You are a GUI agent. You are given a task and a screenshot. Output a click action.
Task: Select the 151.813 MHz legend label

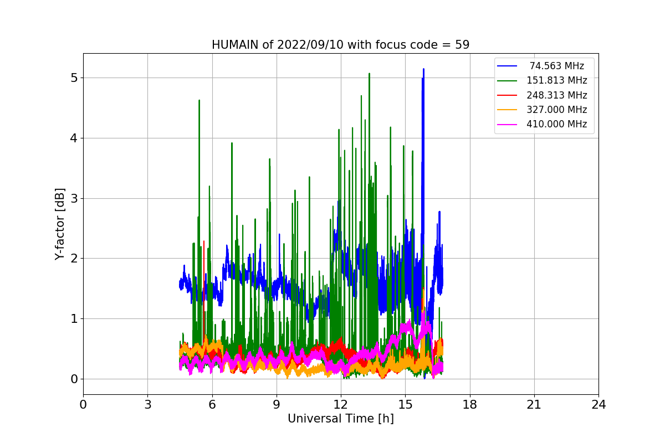click(556, 80)
